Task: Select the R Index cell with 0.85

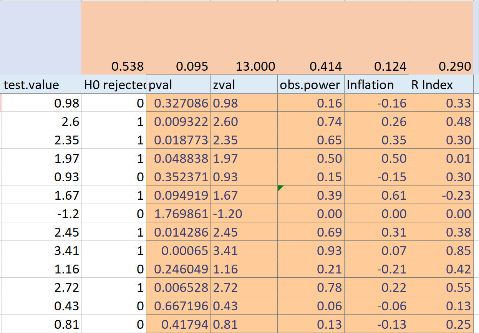Action: [x=441, y=251]
